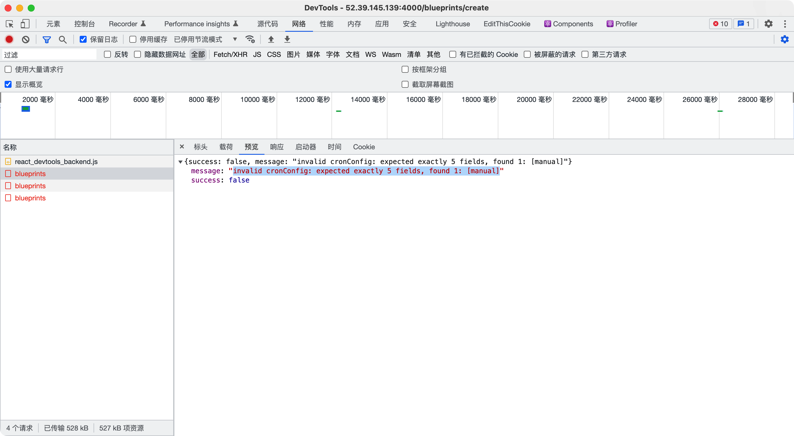Open the throttling mode dropdown
This screenshot has width=794, height=436.
click(x=234, y=39)
